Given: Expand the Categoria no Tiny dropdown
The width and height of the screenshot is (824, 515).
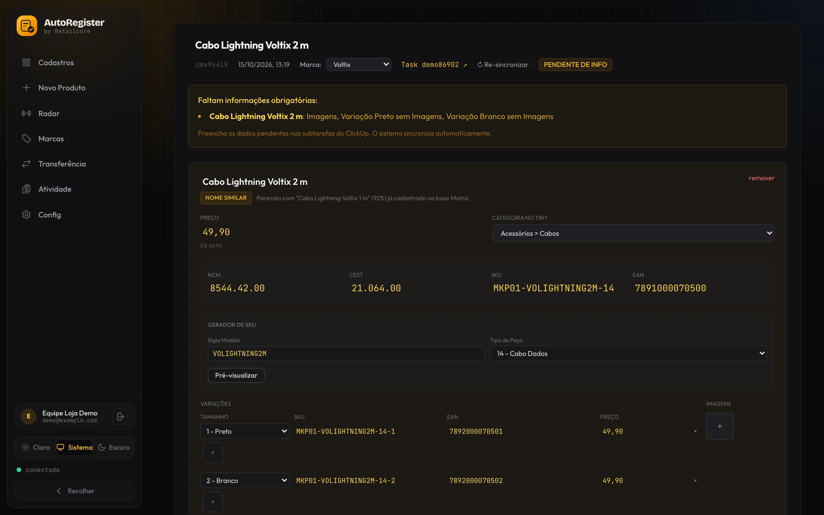Looking at the screenshot, I should point(633,233).
